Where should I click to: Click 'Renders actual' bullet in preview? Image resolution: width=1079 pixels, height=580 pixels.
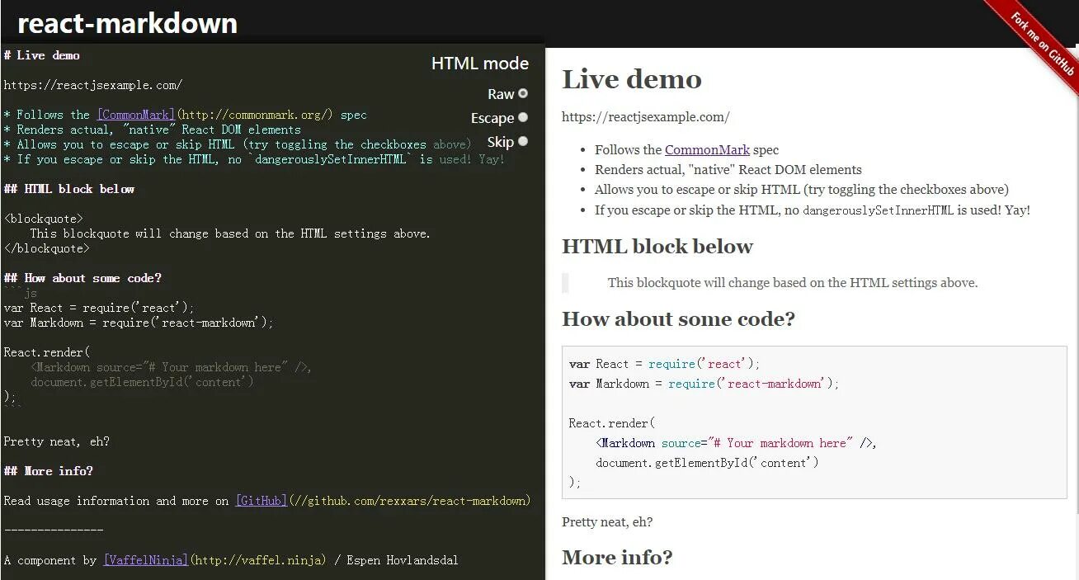pyautogui.click(x=728, y=169)
